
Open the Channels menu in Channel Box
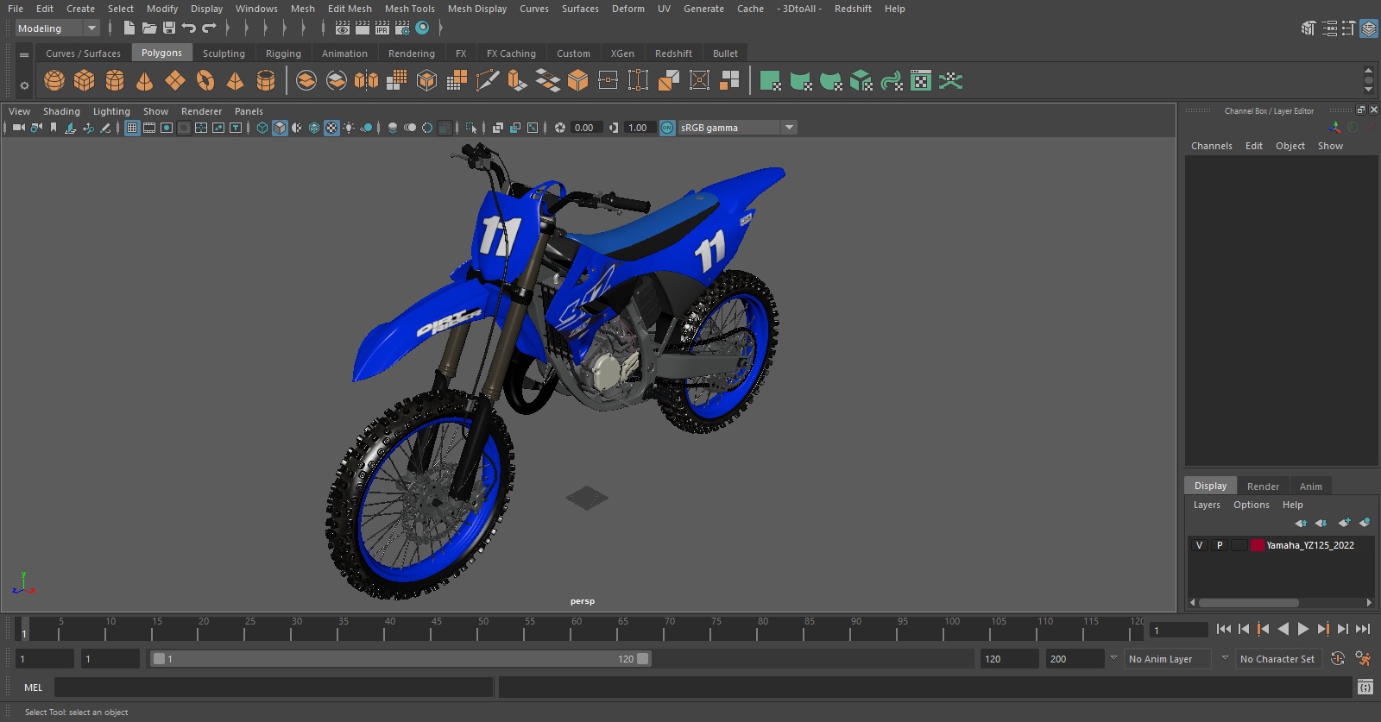point(1212,146)
